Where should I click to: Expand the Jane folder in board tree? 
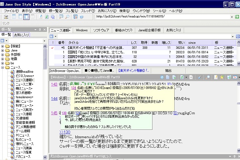coord(3,50)
